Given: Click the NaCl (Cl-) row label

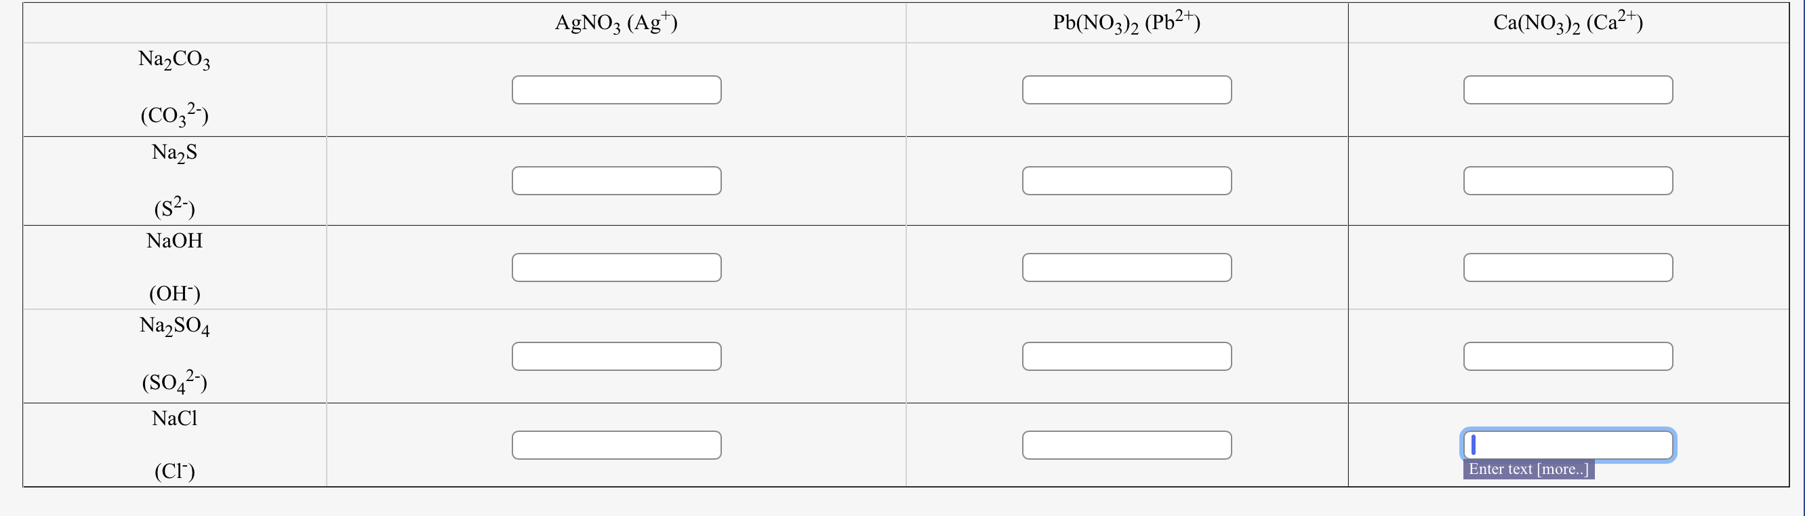Looking at the screenshot, I should 174,444.
